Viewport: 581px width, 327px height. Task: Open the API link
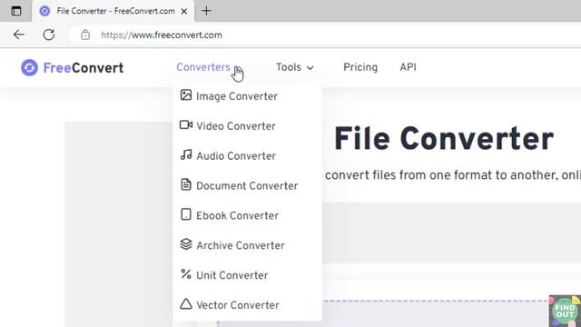(408, 67)
